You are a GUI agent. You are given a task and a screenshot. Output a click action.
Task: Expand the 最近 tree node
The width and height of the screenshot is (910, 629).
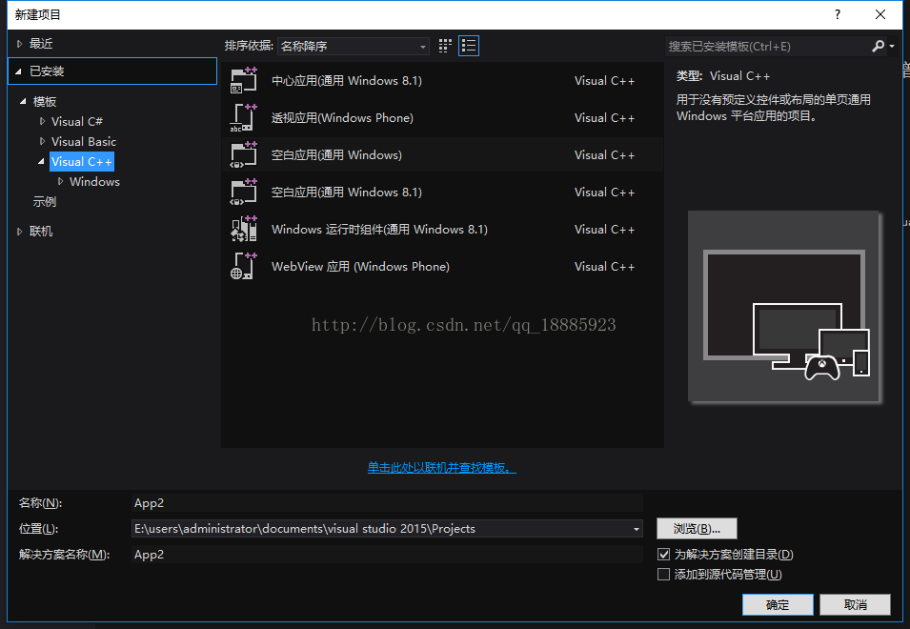[x=19, y=44]
